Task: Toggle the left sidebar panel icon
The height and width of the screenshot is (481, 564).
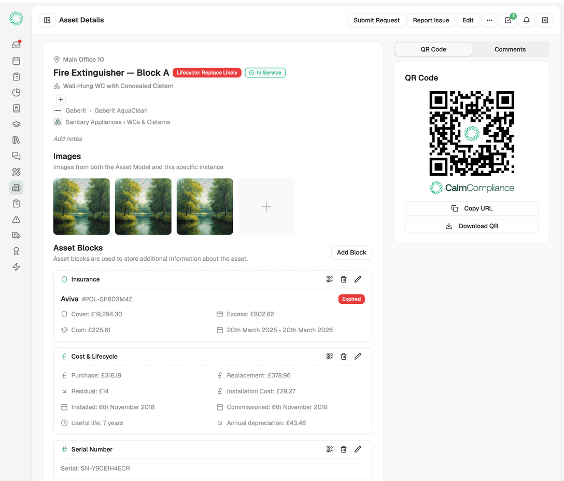Action: click(47, 20)
